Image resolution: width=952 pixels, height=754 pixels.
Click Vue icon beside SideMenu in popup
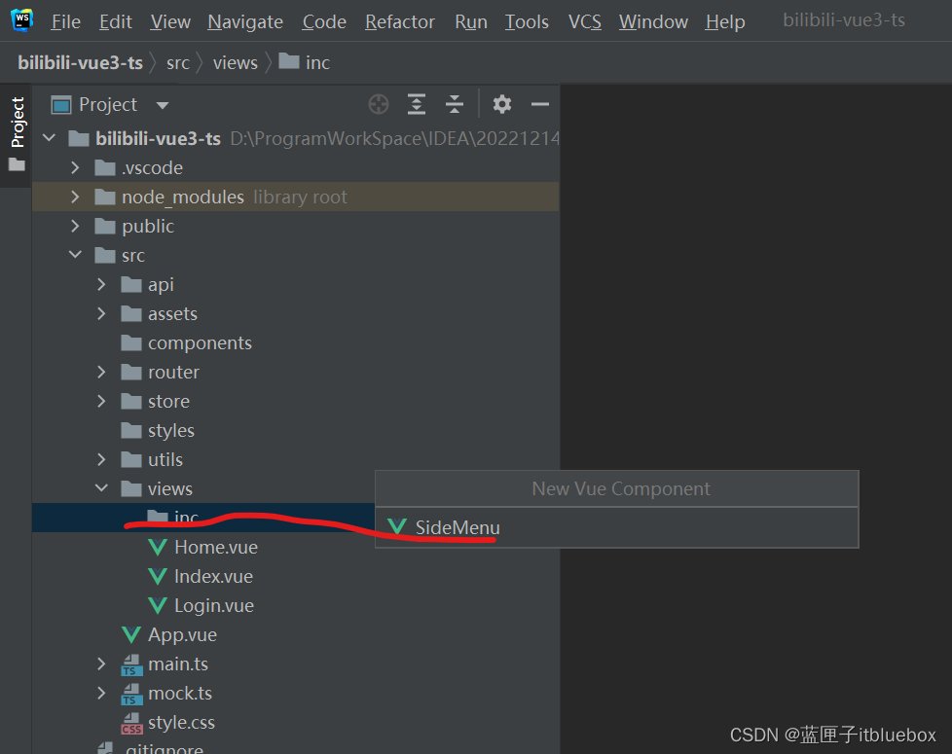point(397,526)
